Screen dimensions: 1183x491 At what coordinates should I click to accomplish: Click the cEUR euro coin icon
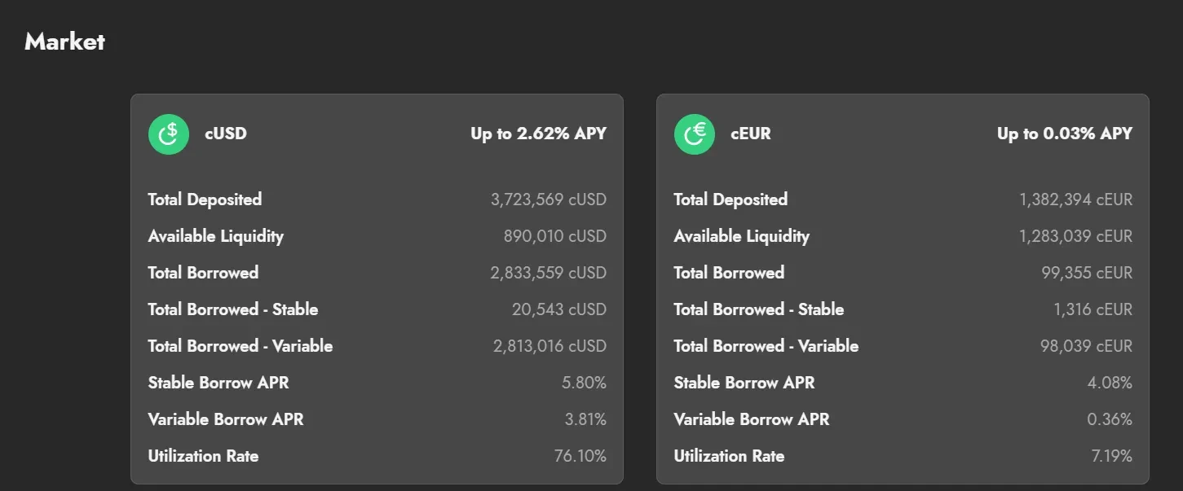click(x=695, y=134)
